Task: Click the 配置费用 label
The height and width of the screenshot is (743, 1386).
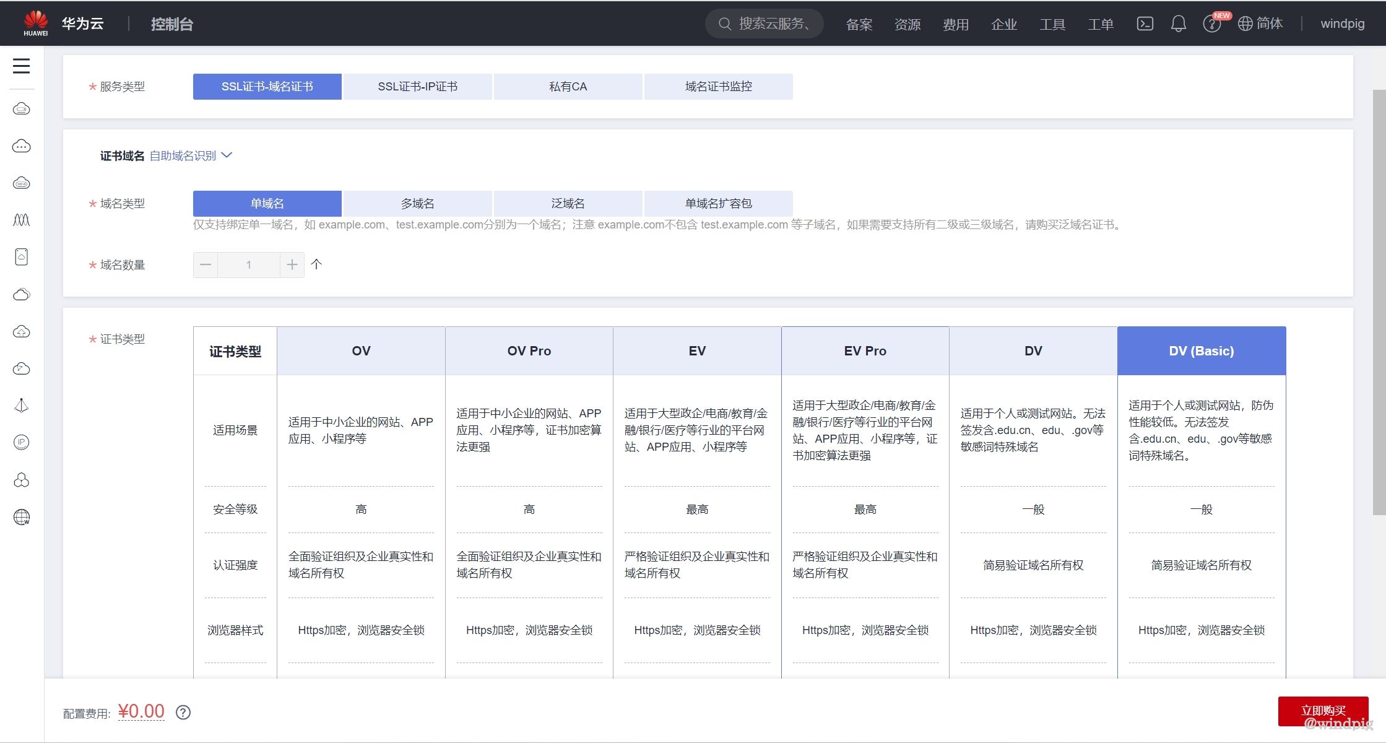Action: (x=87, y=714)
